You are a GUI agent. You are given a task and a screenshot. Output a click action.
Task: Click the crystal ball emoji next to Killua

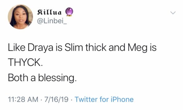69,12
